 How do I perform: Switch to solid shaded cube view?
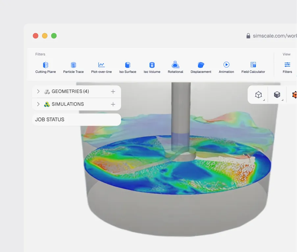tap(277, 94)
